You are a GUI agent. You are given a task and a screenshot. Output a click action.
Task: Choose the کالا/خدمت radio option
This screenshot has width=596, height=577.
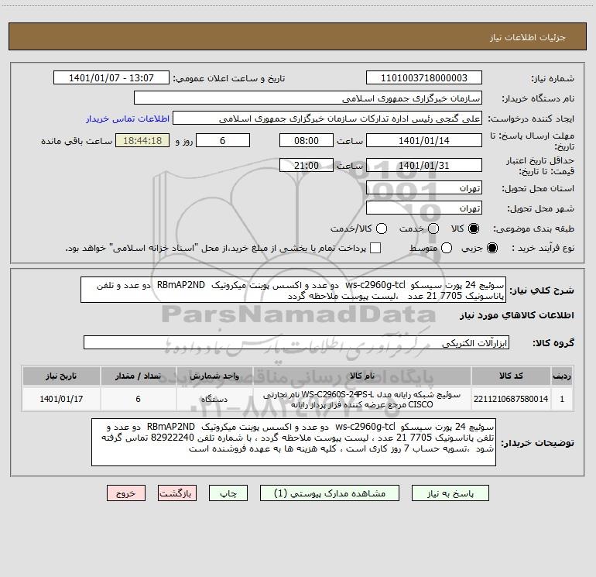382,228
